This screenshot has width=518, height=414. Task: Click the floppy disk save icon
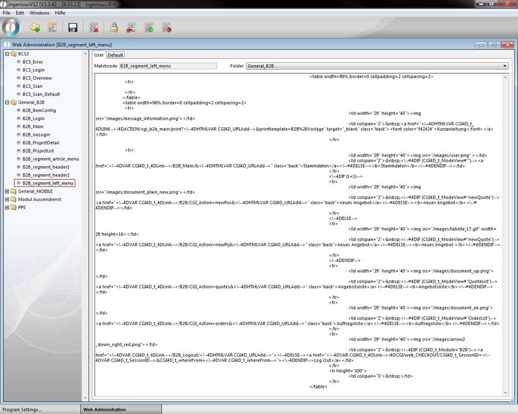click(x=73, y=27)
